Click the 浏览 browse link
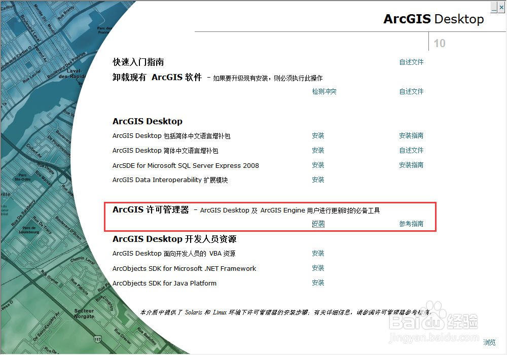The width and height of the screenshot is (507, 355). [x=489, y=342]
